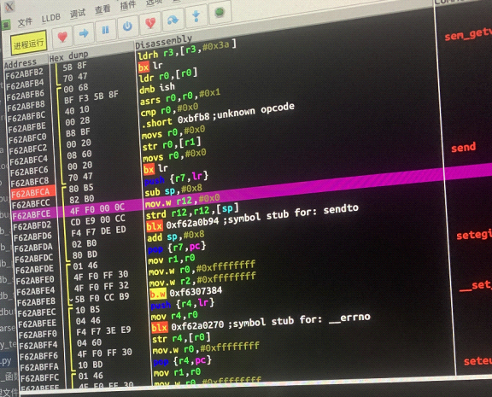Select instruction push {r7,lr}
This screenshot has width=492, height=397.
[176, 179]
